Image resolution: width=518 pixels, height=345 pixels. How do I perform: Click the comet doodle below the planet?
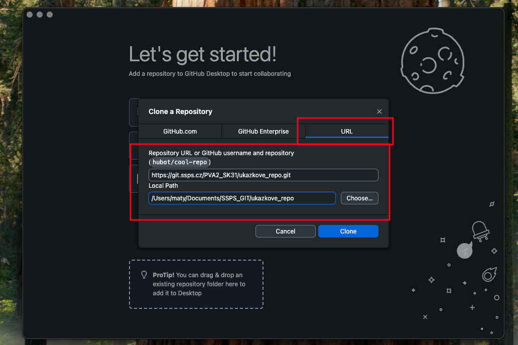click(x=488, y=274)
